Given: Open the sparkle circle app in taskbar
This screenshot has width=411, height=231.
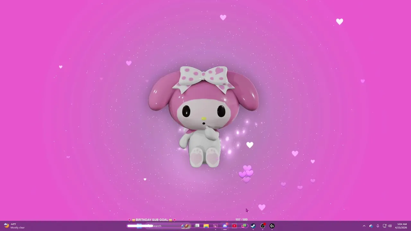Looking at the screenshot, I should 215,226.
